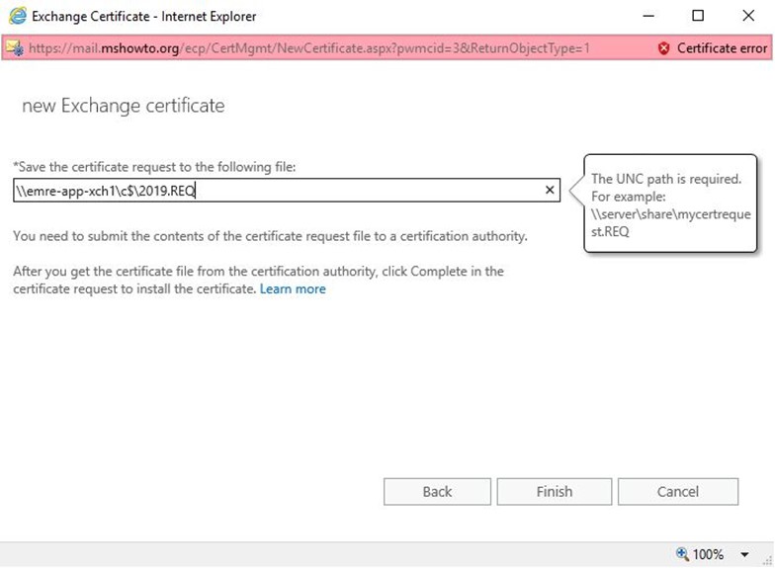This screenshot has width=775, height=568.
Task: Click the new Exchange certificate heading
Action: [x=123, y=106]
